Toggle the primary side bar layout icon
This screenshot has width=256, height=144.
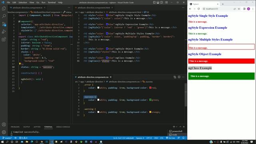pos(154,2)
